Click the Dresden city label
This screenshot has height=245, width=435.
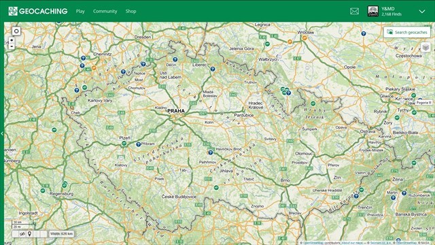tap(143, 37)
